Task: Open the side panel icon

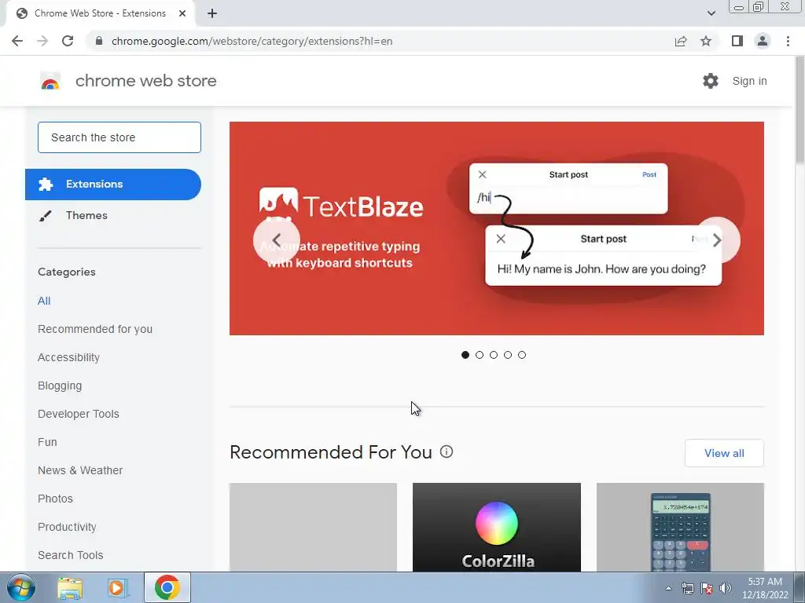Action: [737, 41]
